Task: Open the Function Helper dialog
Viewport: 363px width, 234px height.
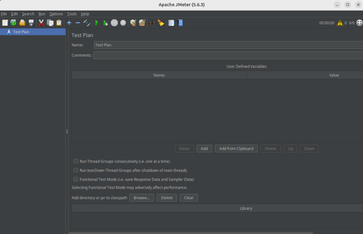Action: (x=171, y=23)
